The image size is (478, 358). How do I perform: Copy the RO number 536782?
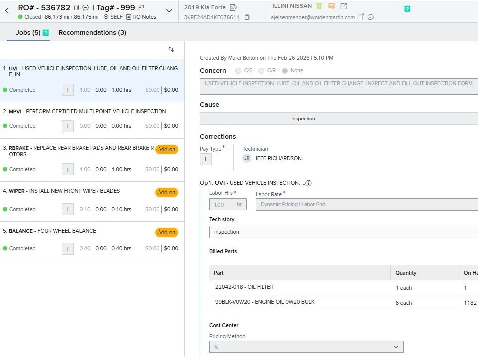pyautogui.click(x=76, y=8)
